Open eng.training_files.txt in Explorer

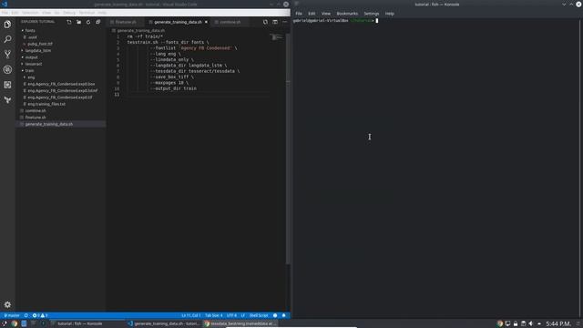(46, 104)
